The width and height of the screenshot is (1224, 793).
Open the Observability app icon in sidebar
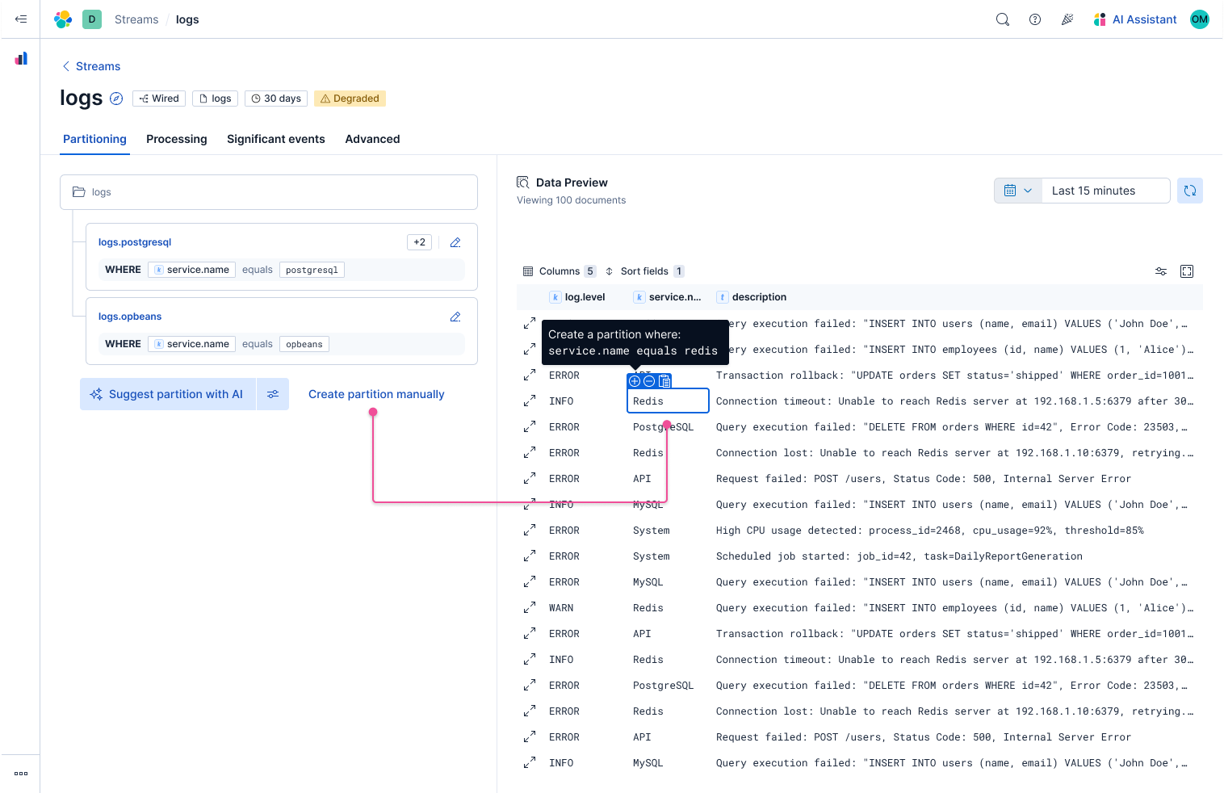point(21,58)
